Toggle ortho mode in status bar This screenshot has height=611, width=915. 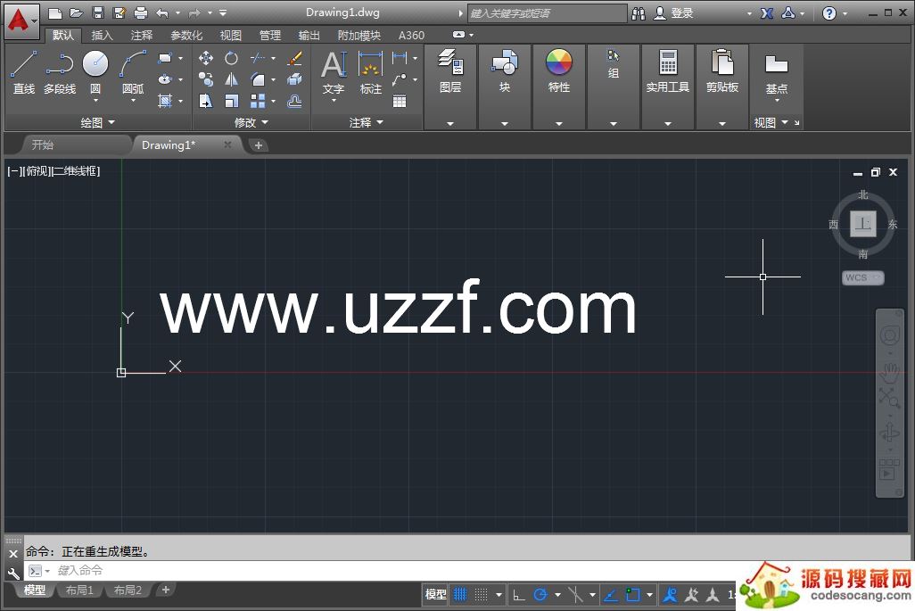[518, 595]
